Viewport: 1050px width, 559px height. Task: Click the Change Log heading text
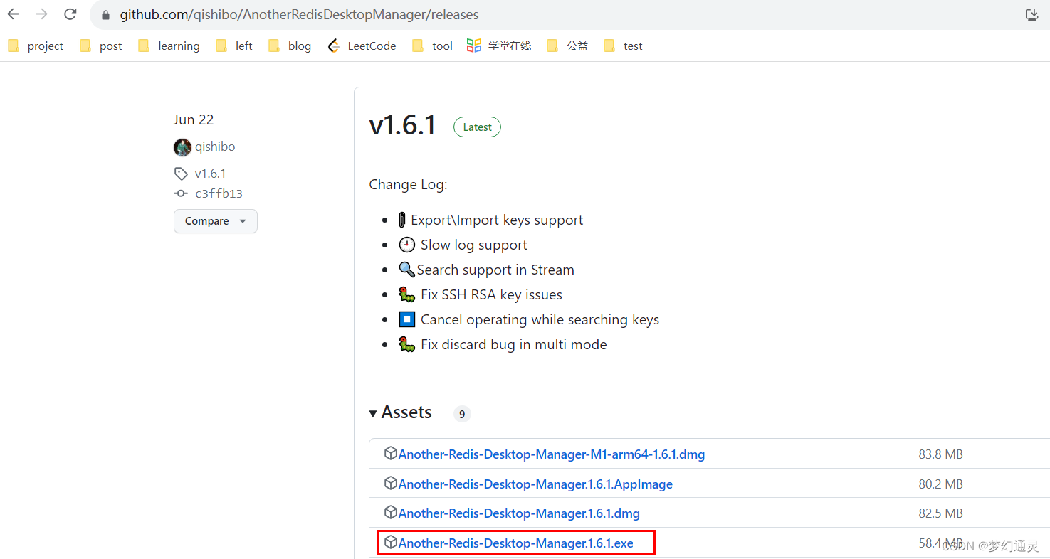click(x=408, y=185)
